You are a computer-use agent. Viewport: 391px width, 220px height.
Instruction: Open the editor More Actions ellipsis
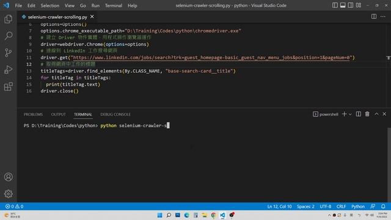tap(383, 16)
